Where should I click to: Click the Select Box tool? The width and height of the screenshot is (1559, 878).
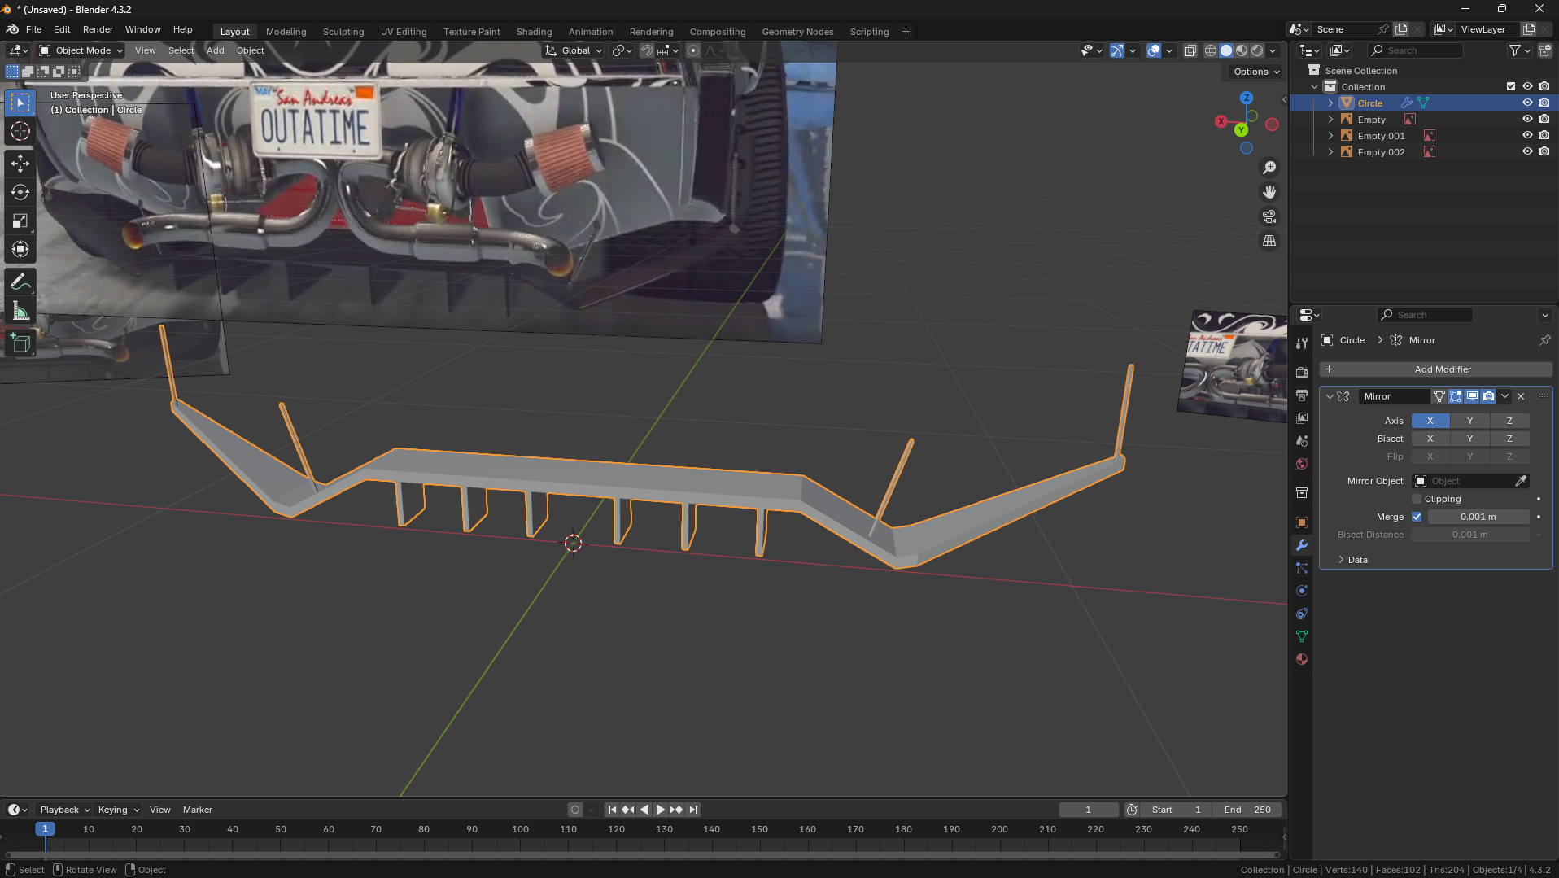20,103
